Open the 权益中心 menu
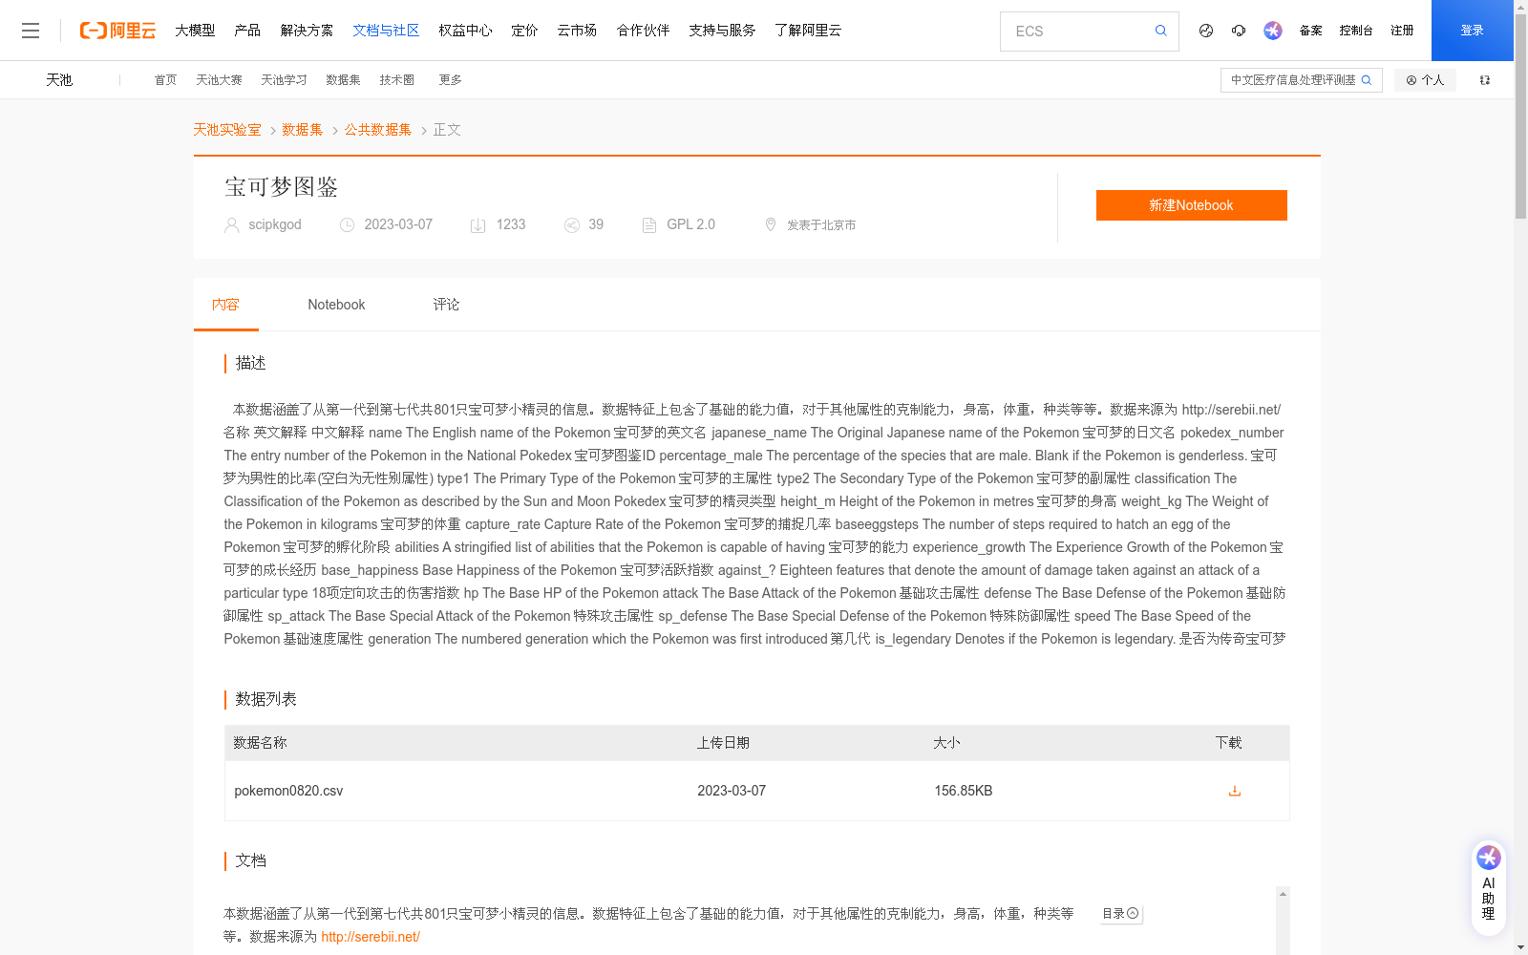The image size is (1528, 955). point(465,31)
